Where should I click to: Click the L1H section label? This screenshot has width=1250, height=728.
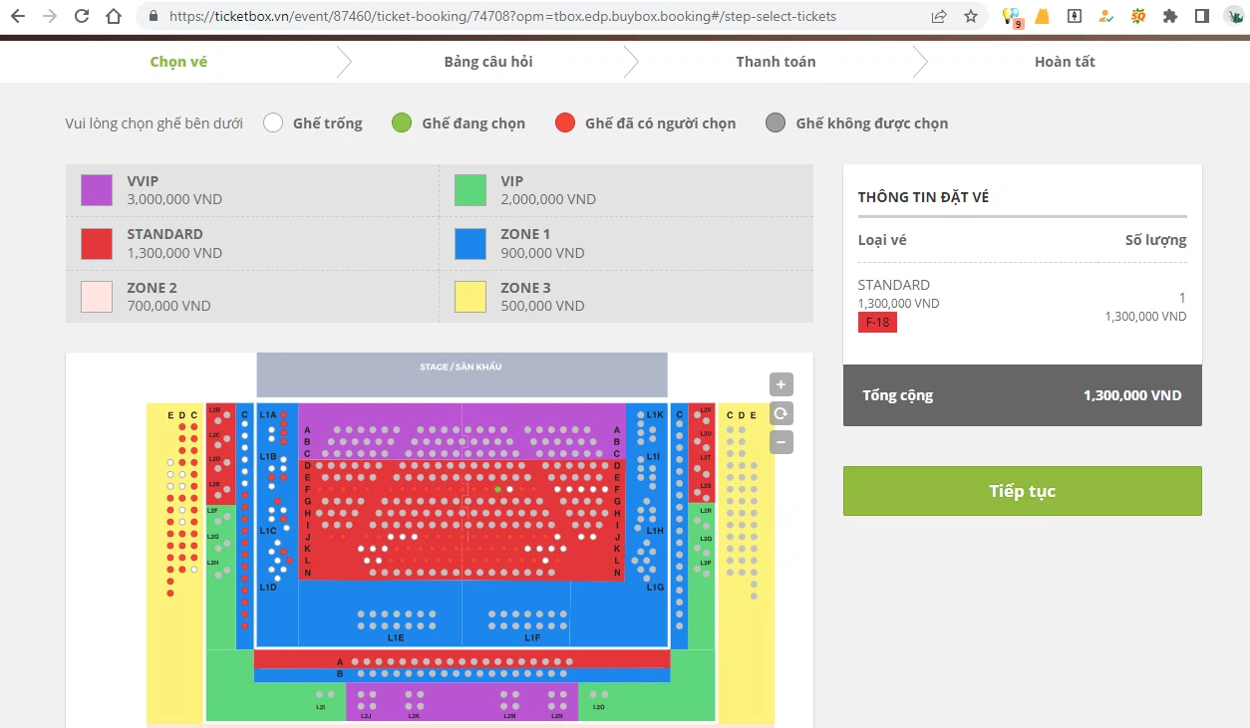(655, 531)
